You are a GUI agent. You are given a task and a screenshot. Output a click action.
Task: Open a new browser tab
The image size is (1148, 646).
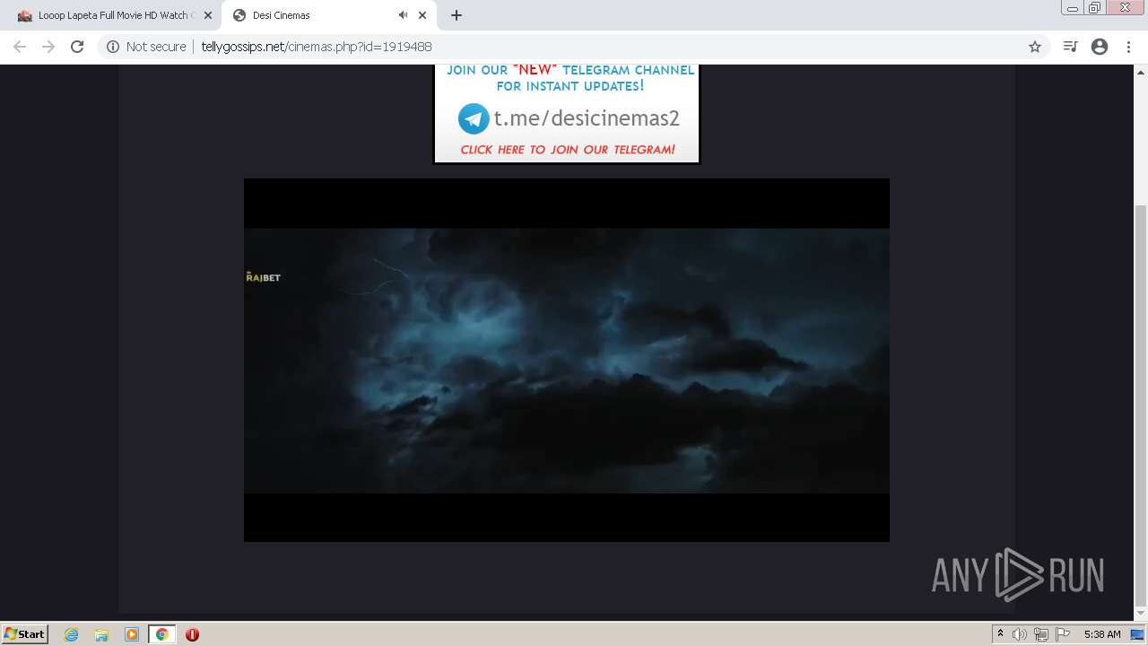(x=457, y=15)
